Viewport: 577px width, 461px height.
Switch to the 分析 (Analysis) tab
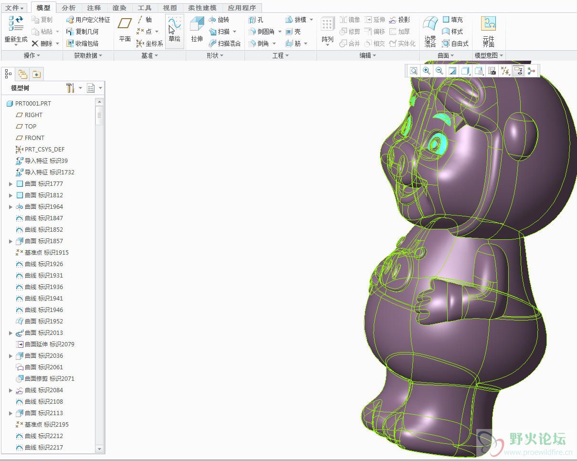pyautogui.click(x=69, y=8)
